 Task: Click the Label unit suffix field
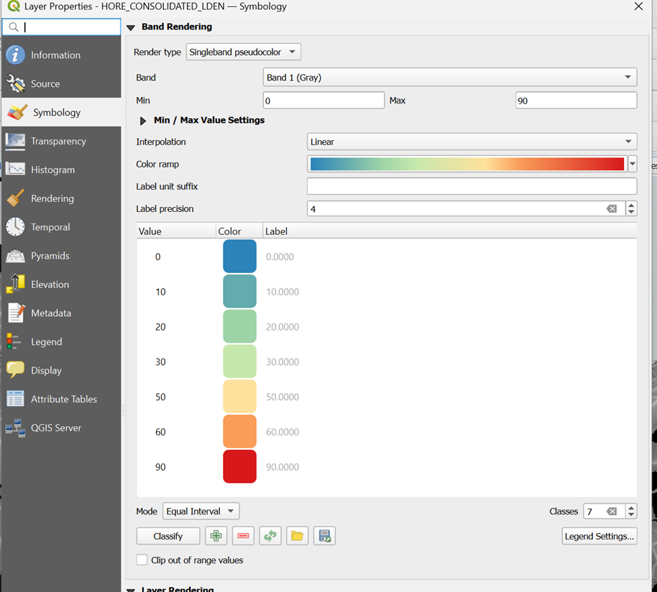(x=472, y=186)
